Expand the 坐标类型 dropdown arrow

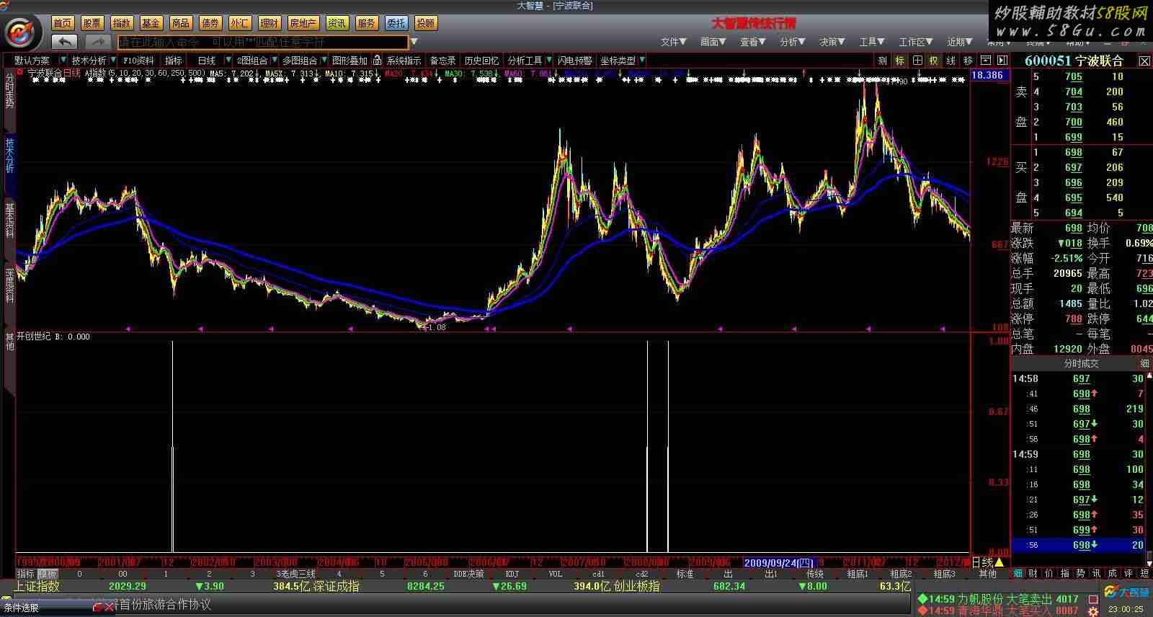(641, 61)
